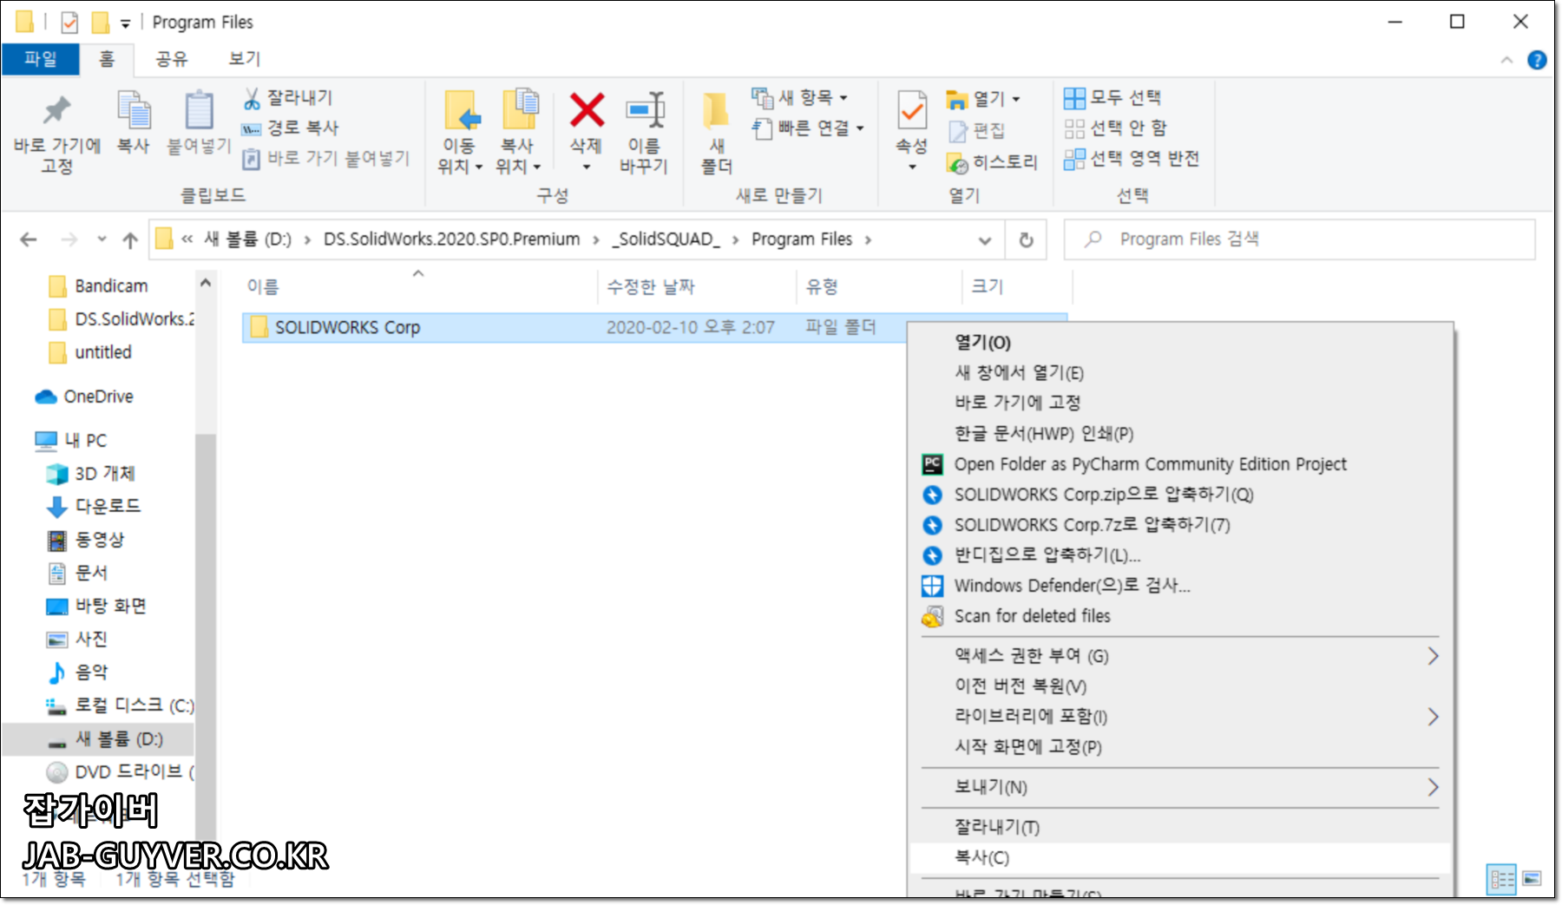Open the recent locations dropdown arrow
Screen dimensions: 1562x905
pyautogui.click(x=102, y=239)
